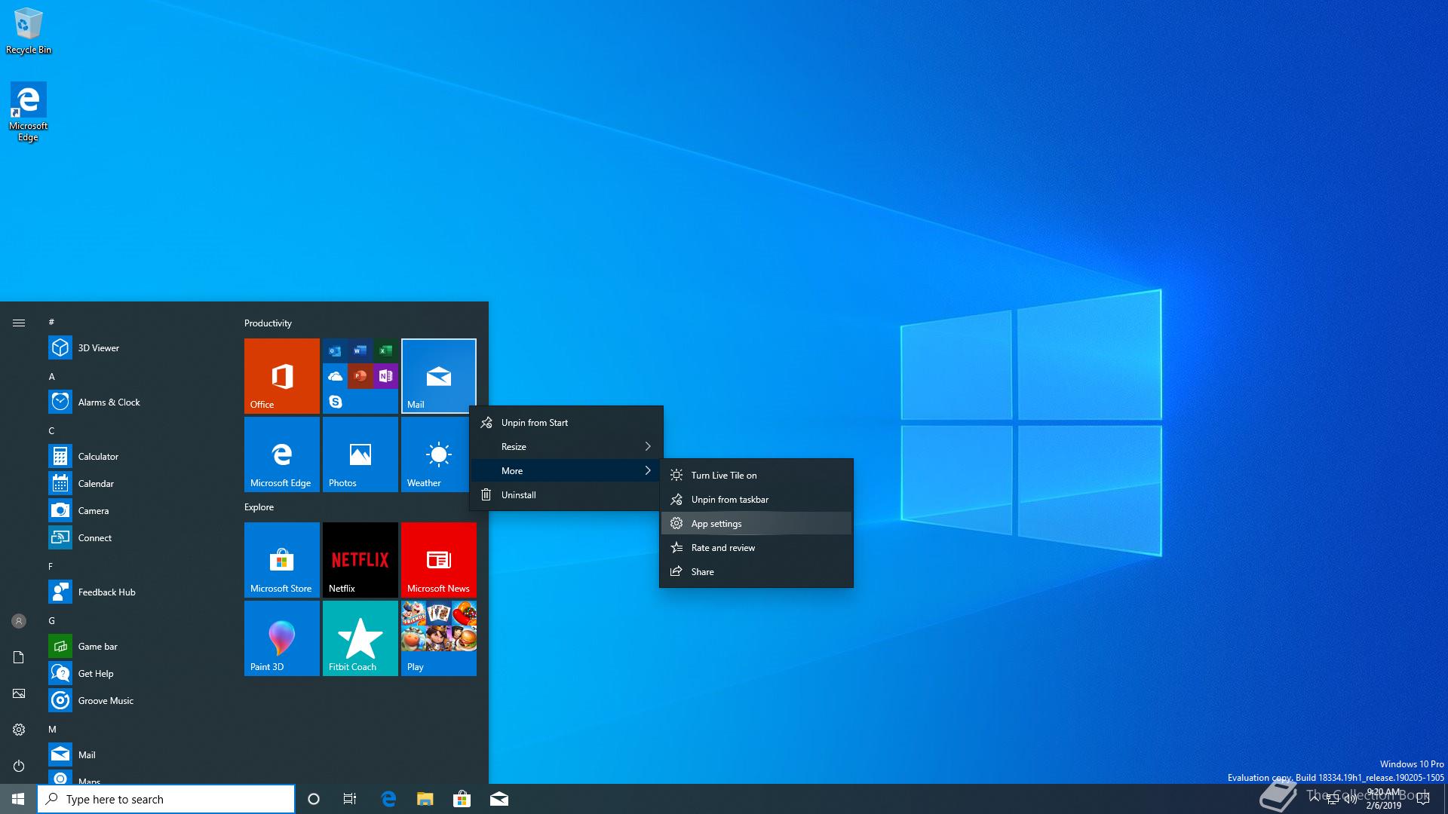Viewport: 1448px width, 814px height.
Task: Open Documents from the Start sidebar
Action: click(x=19, y=657)
